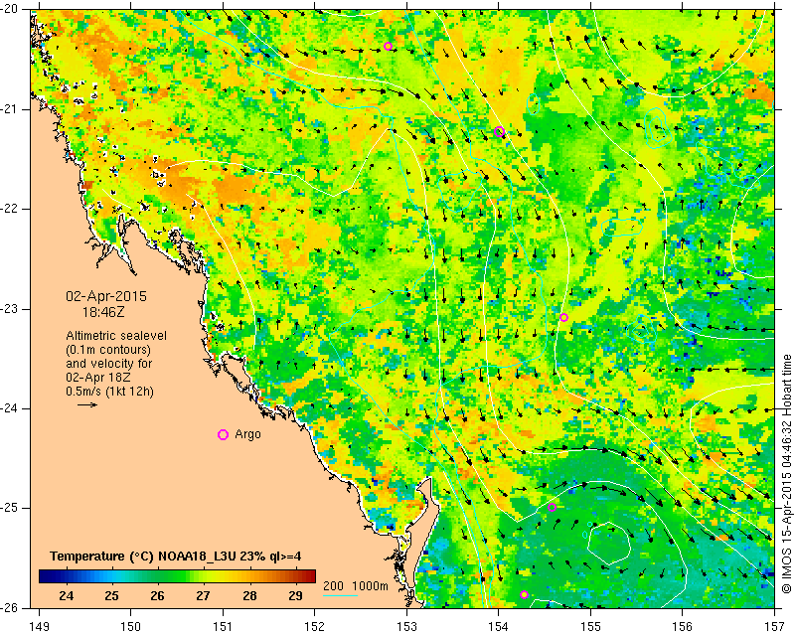Click the latitude axis label '-21'
795x636 pixels.
click(10, 109)
